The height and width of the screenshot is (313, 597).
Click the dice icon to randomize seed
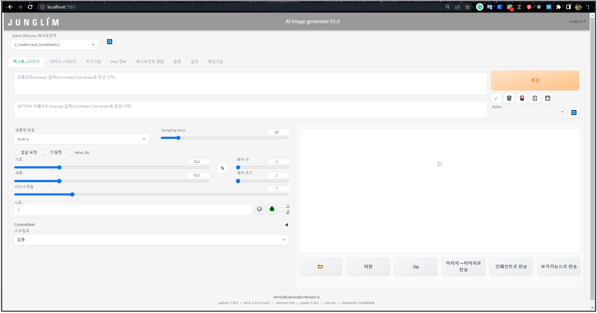point(259,209)
